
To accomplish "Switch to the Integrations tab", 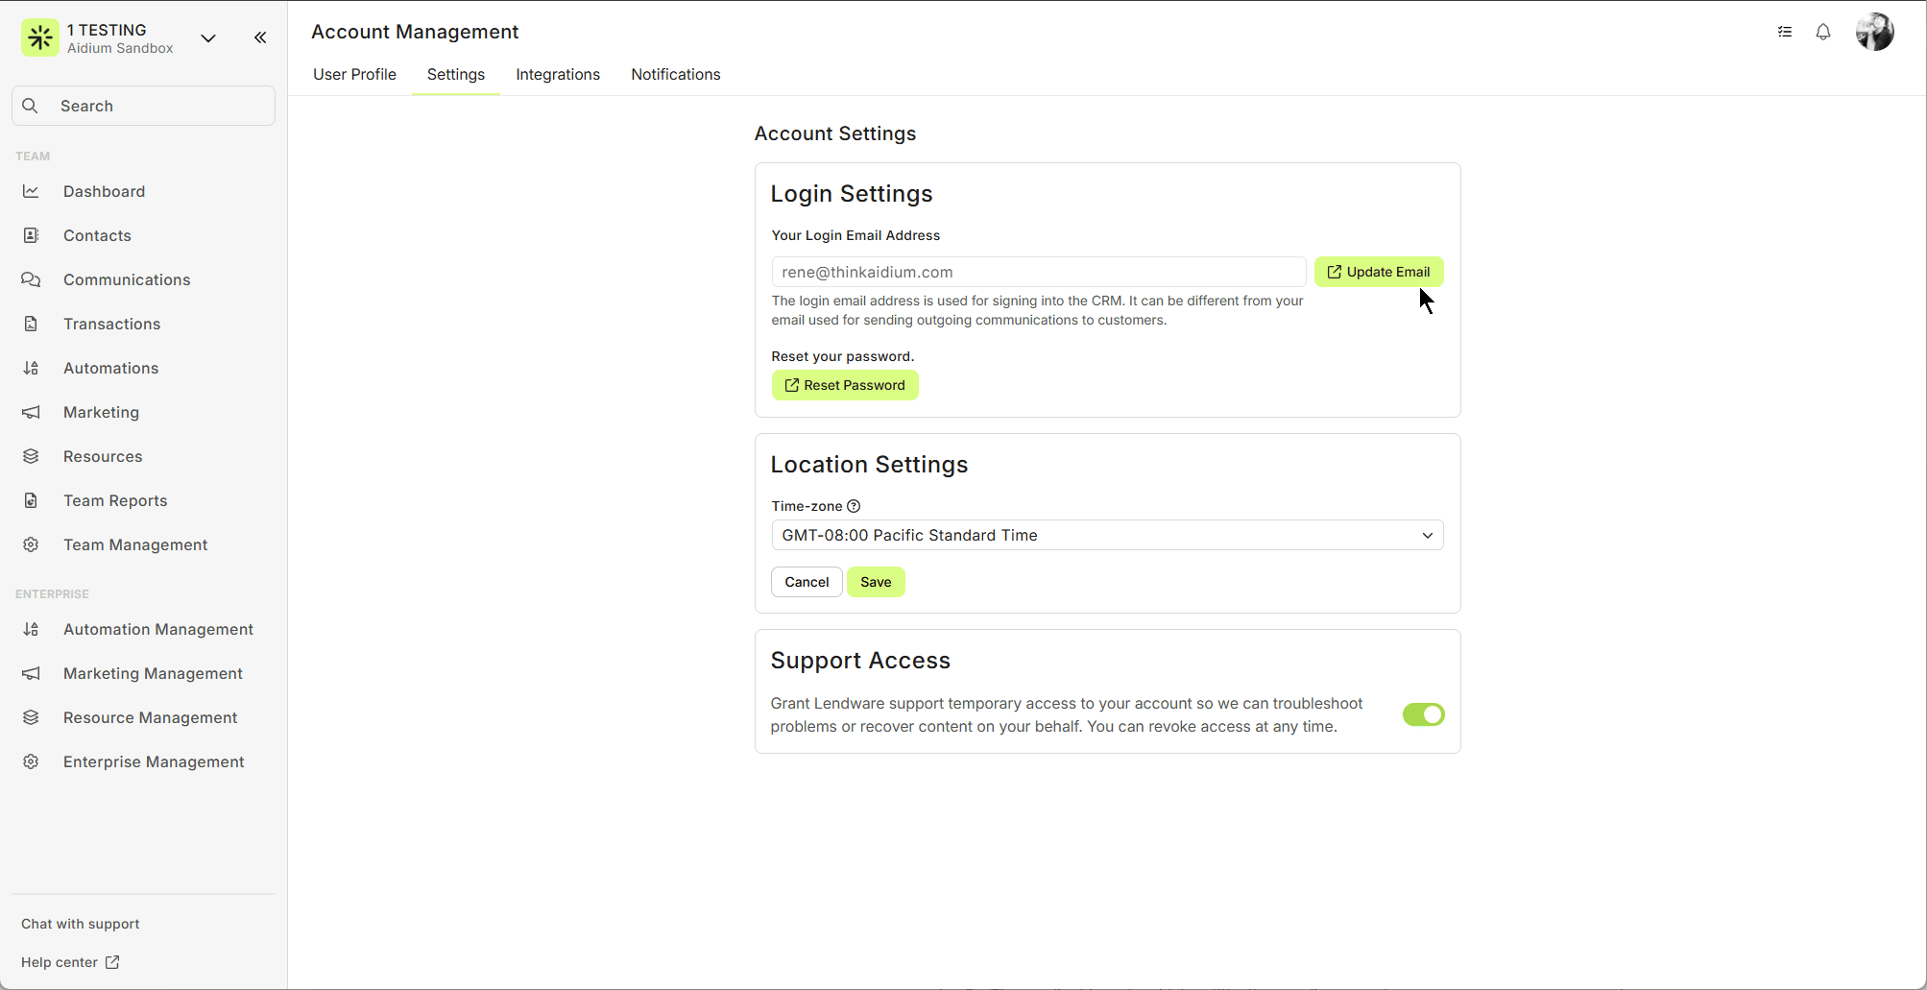I will click(557, 75).
